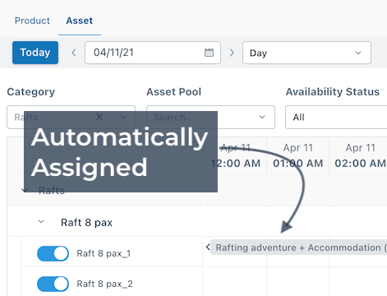Image resolution: width=387 pixels, height=296 pixels.
Task: Go to next day arrow
Action: (x=232, y=53)
